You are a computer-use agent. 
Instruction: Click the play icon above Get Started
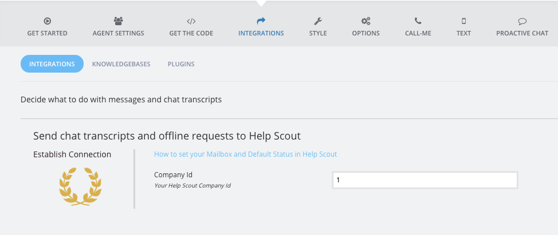tap(47, 21)
